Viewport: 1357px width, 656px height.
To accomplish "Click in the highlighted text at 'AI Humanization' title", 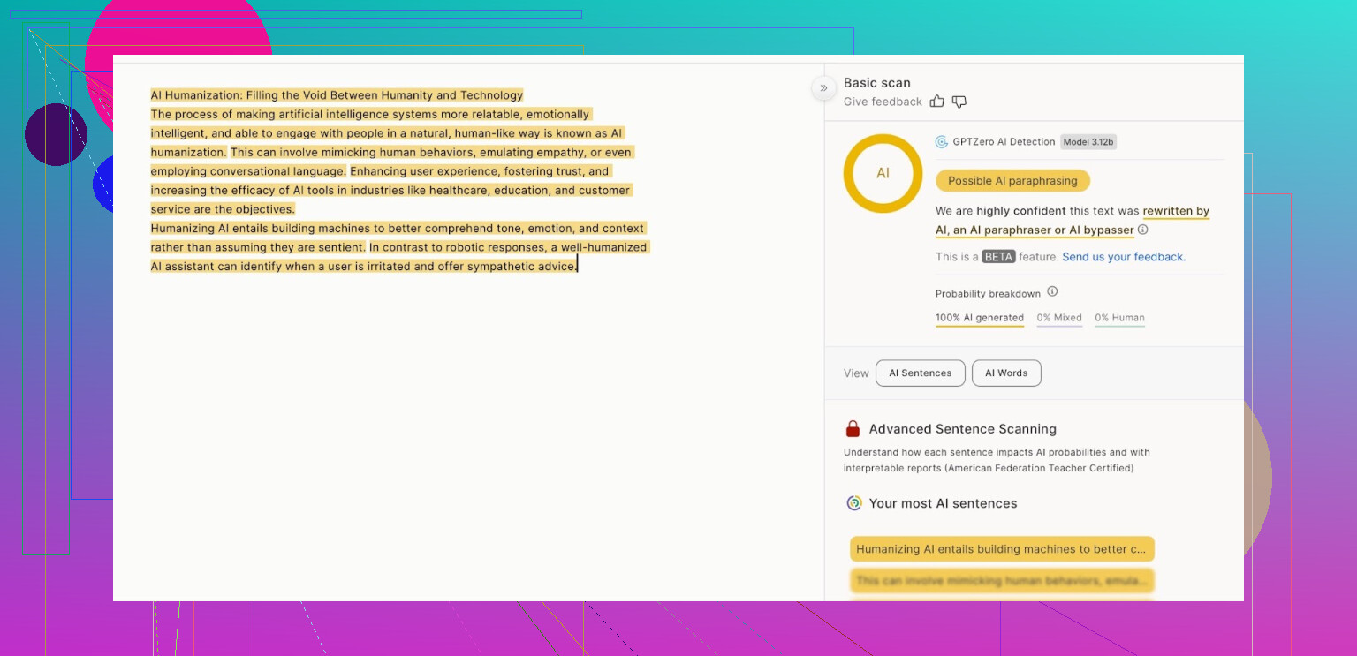I will click(336, 95).
